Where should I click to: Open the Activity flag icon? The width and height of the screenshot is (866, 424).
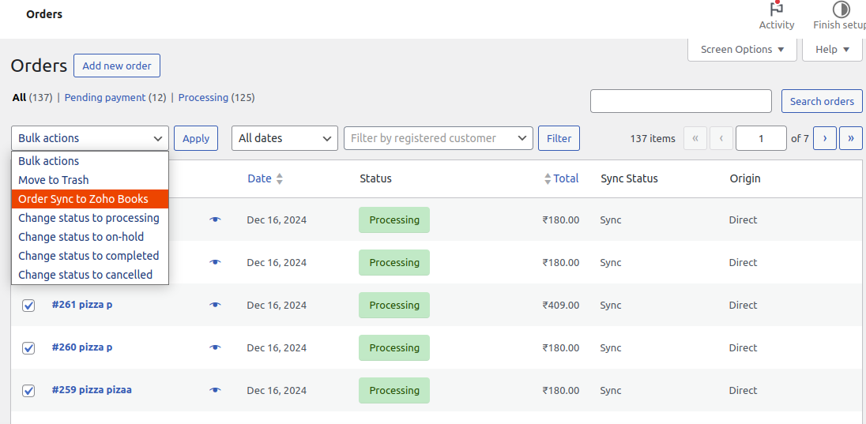(776, 10)
